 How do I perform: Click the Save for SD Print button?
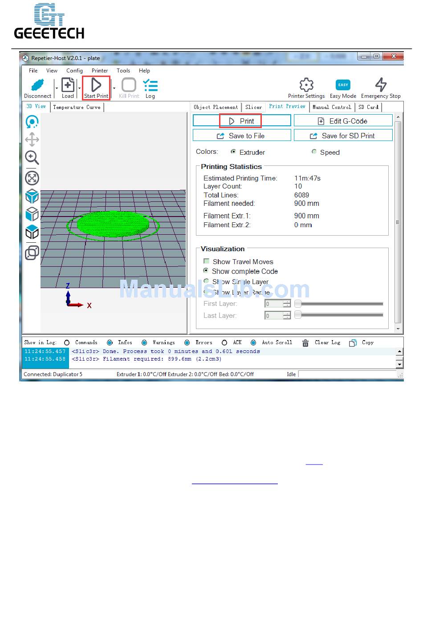[343, 136]
